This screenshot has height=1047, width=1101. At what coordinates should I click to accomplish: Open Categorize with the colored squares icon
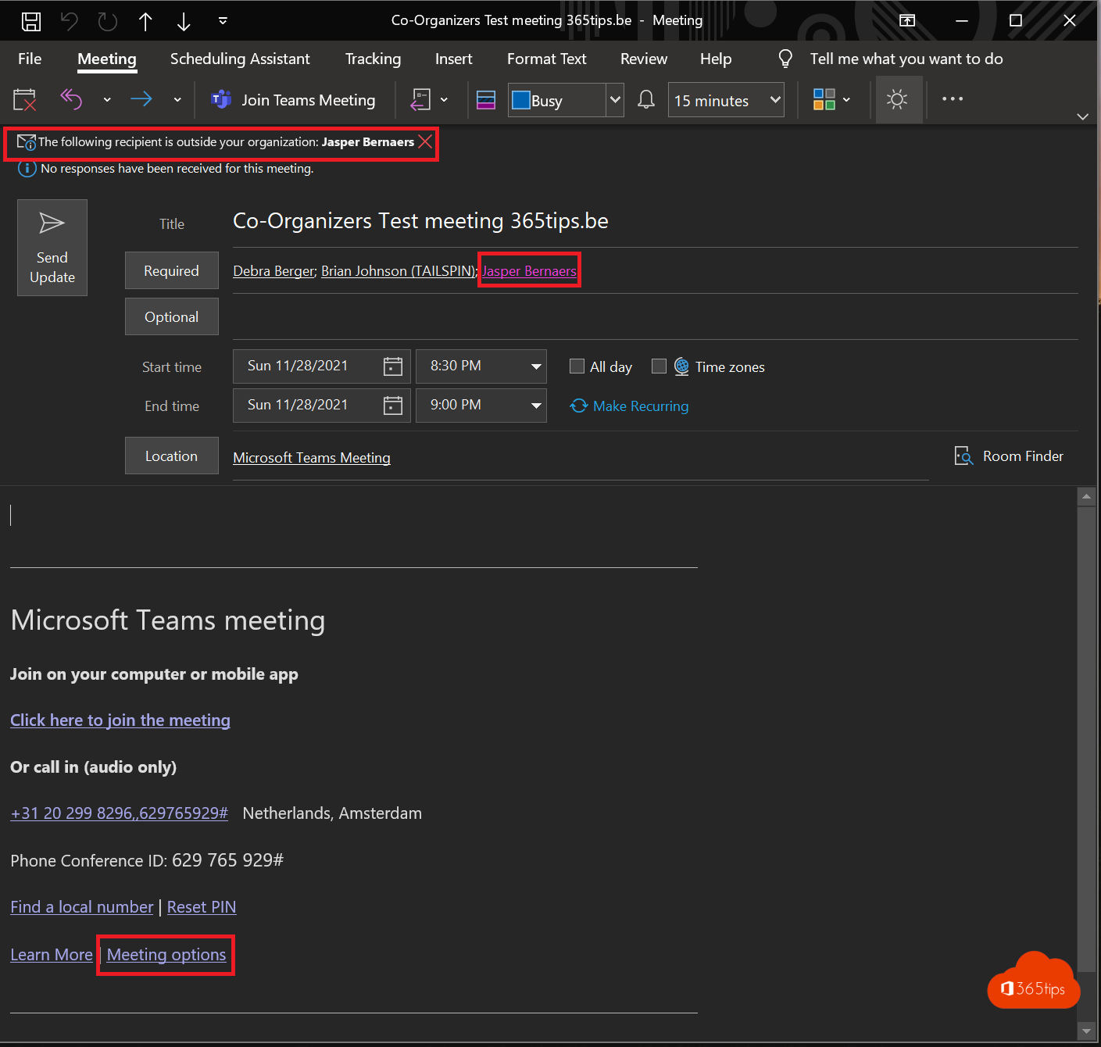tap(825, 99)
